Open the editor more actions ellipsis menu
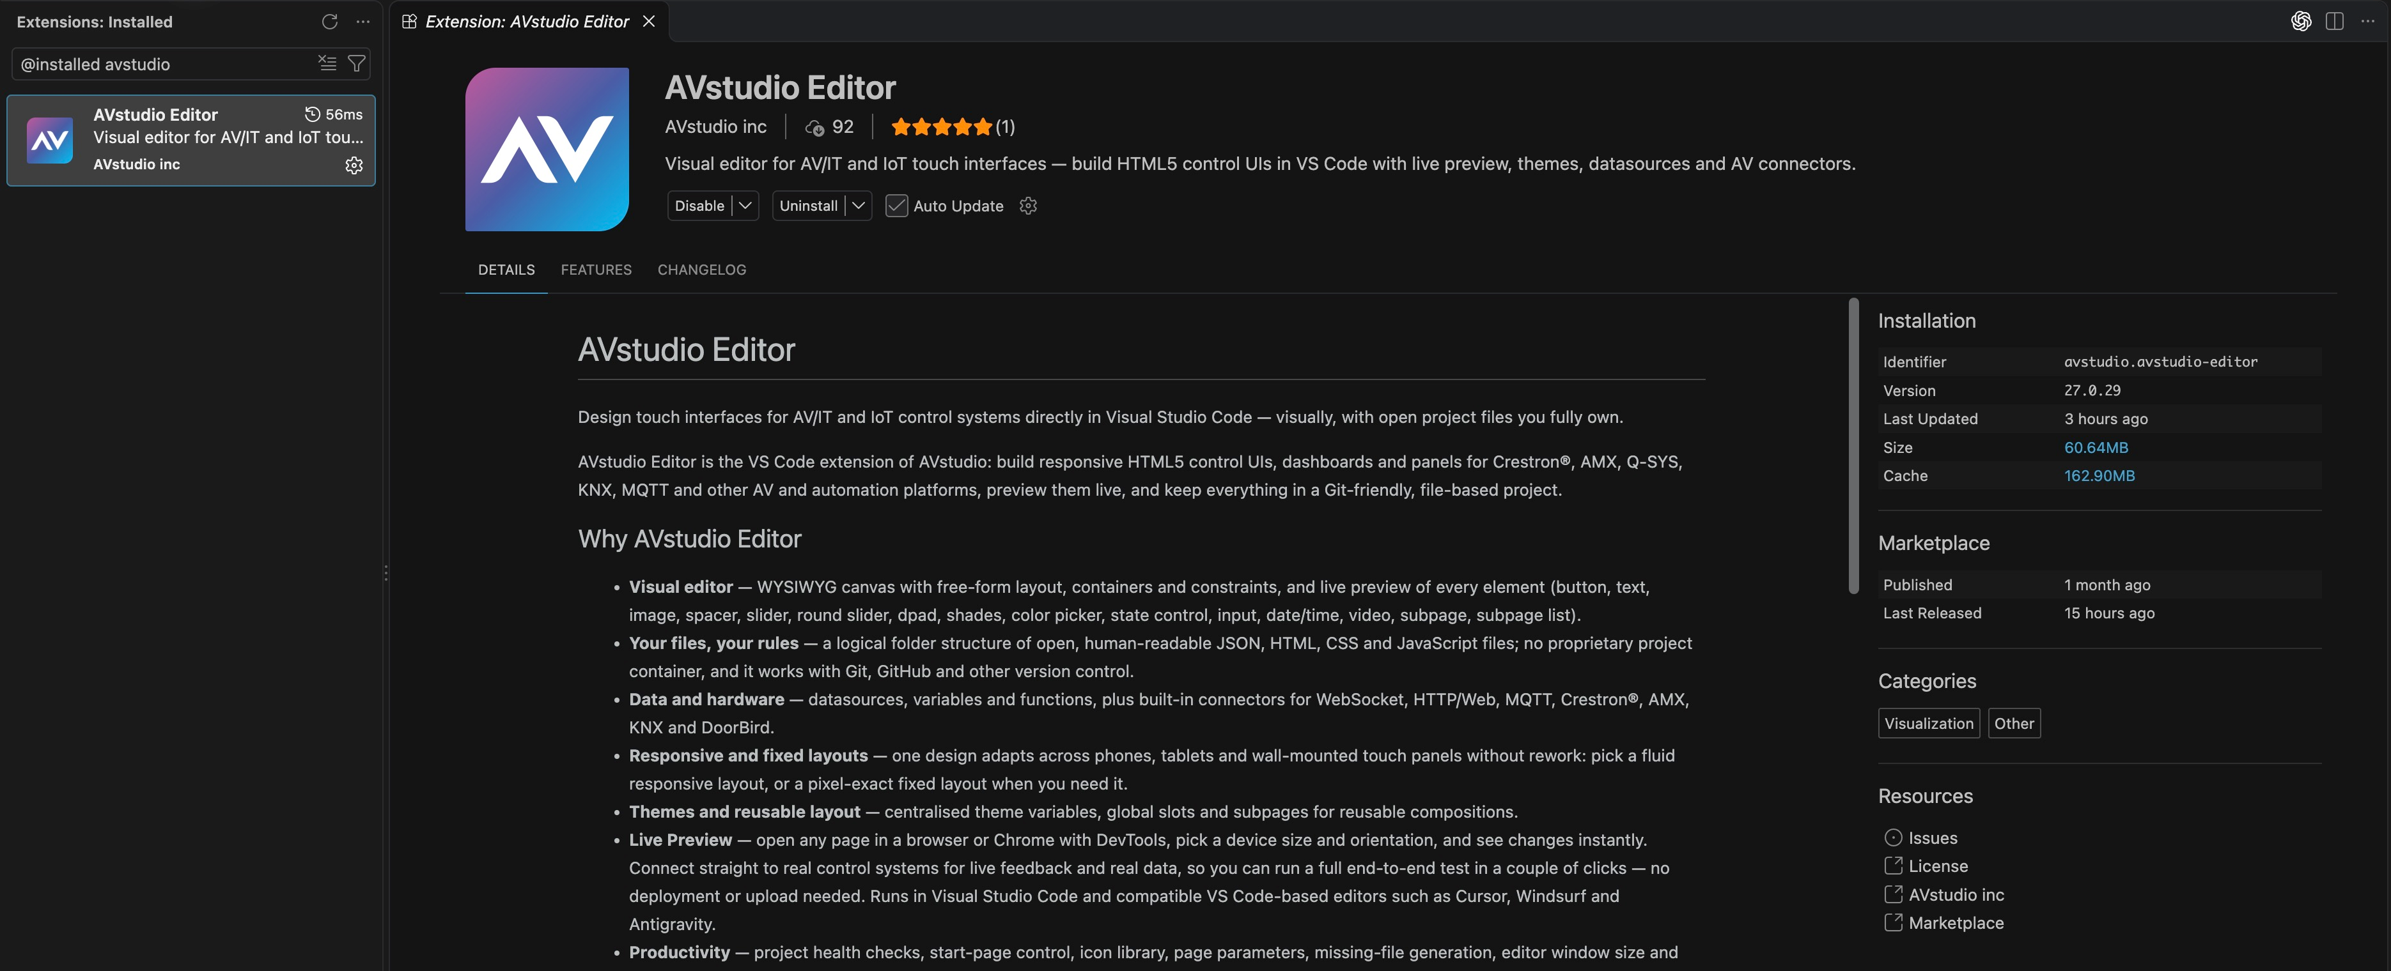Screen dimensions: 2391x971 [x=2368, y=21]
